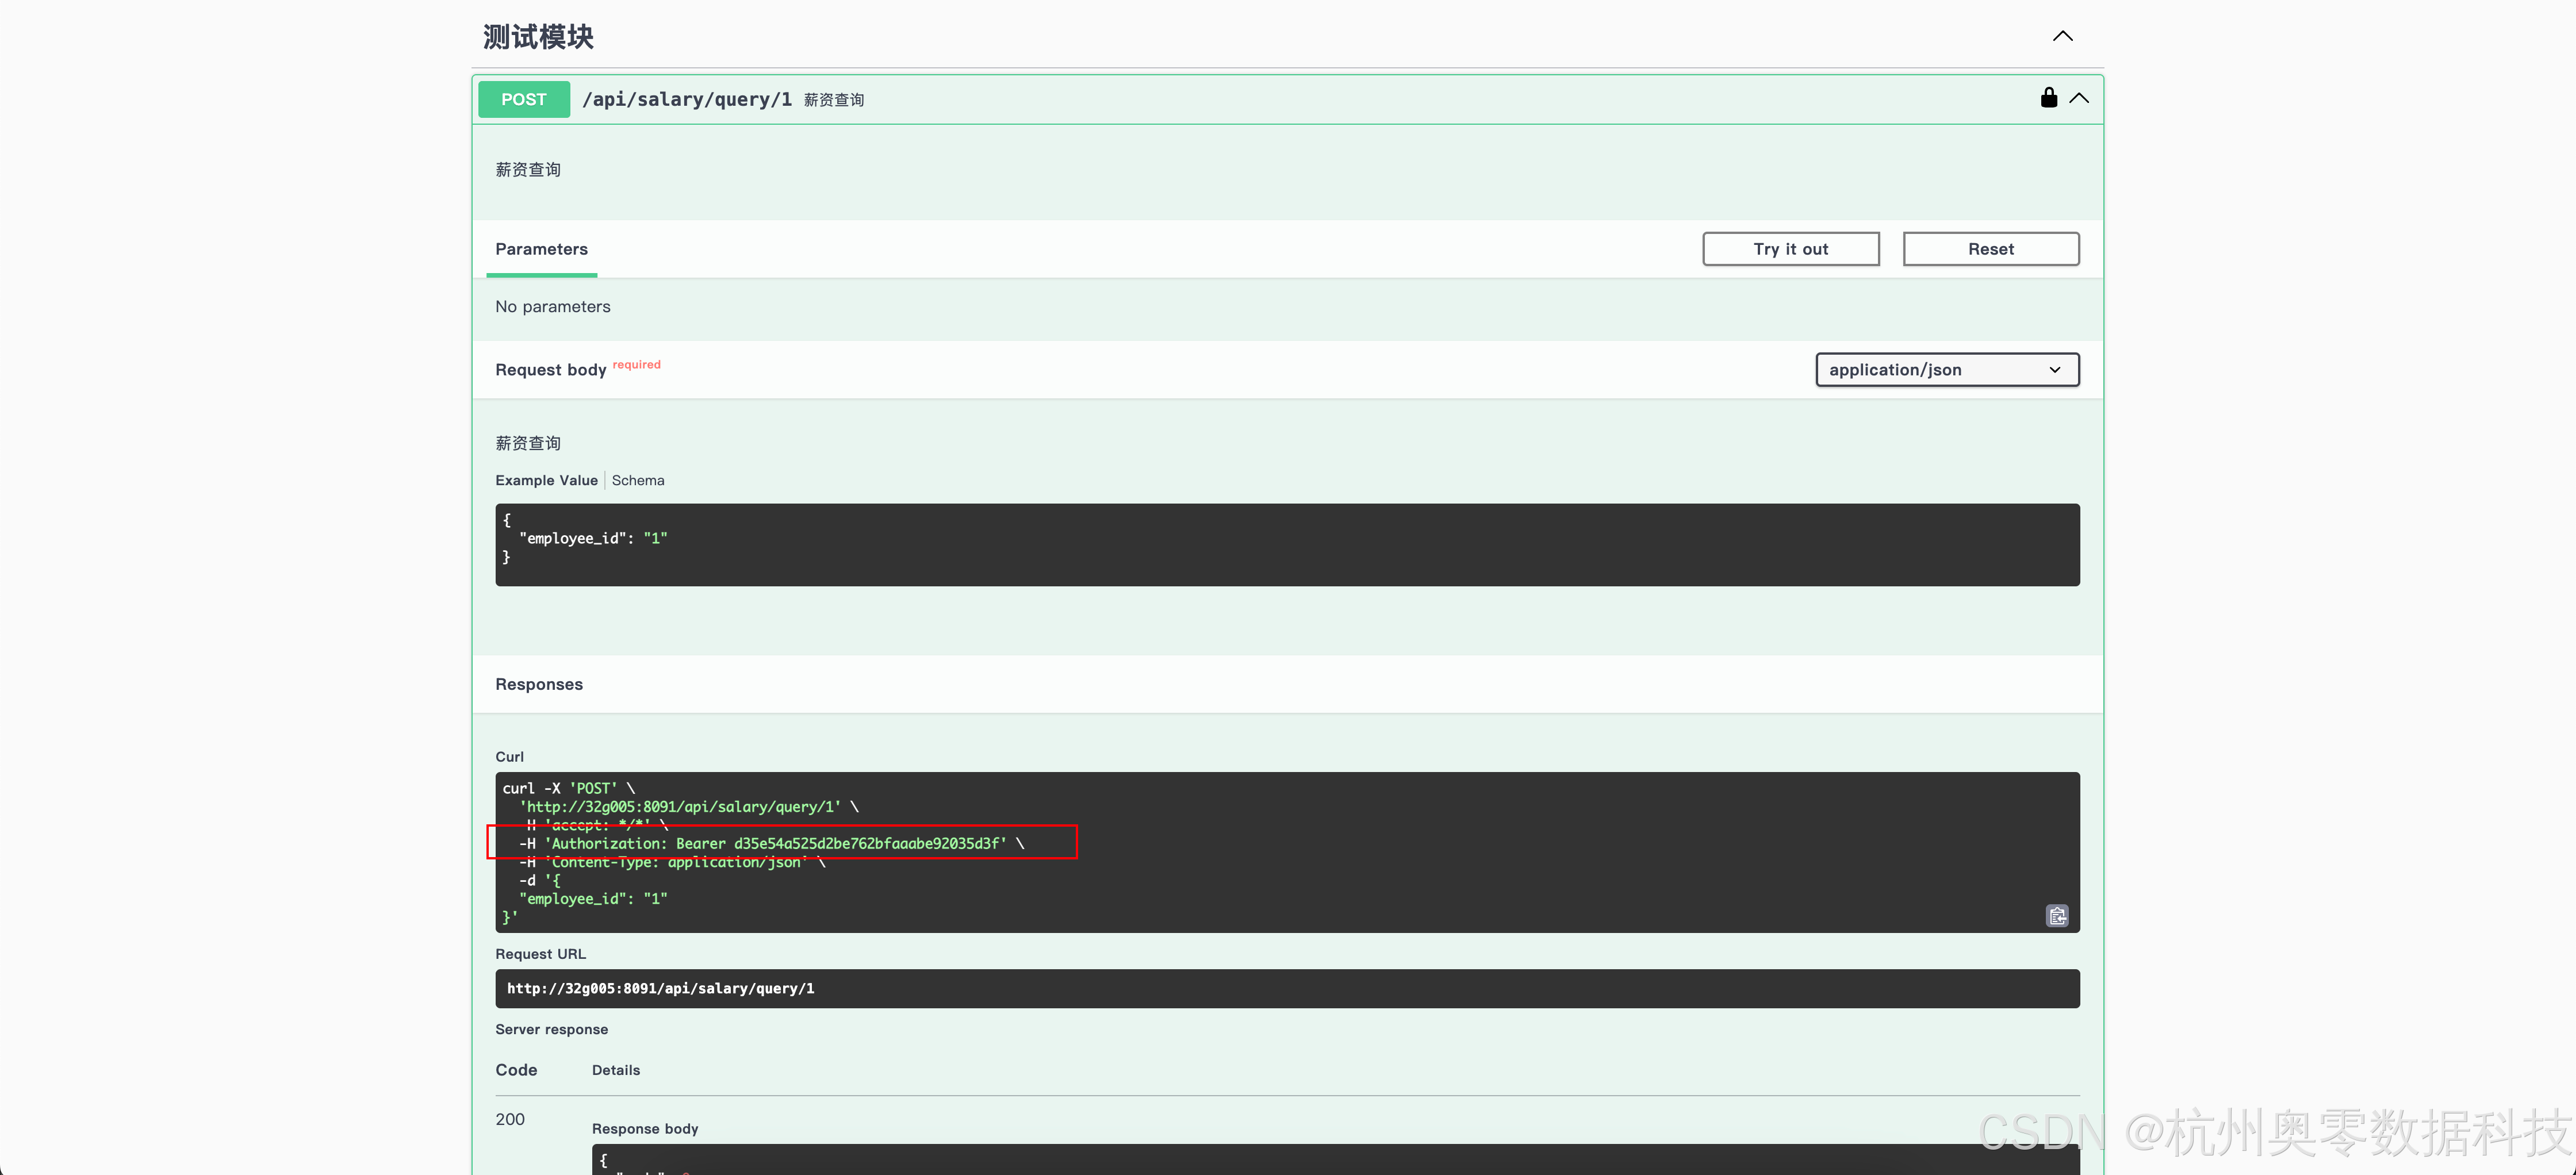
Task: Switch to the Schema tab
Action: pos(637,480)
